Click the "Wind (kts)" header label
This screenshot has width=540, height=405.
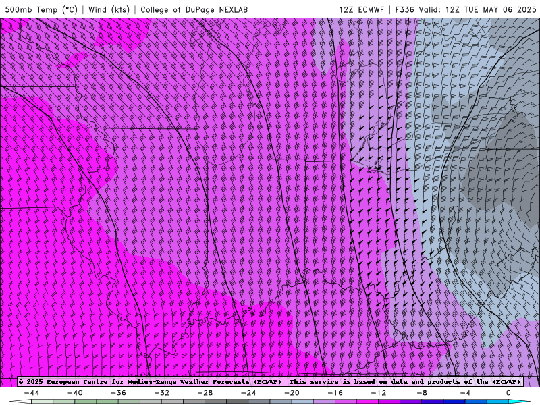click(x=109, y=9)
